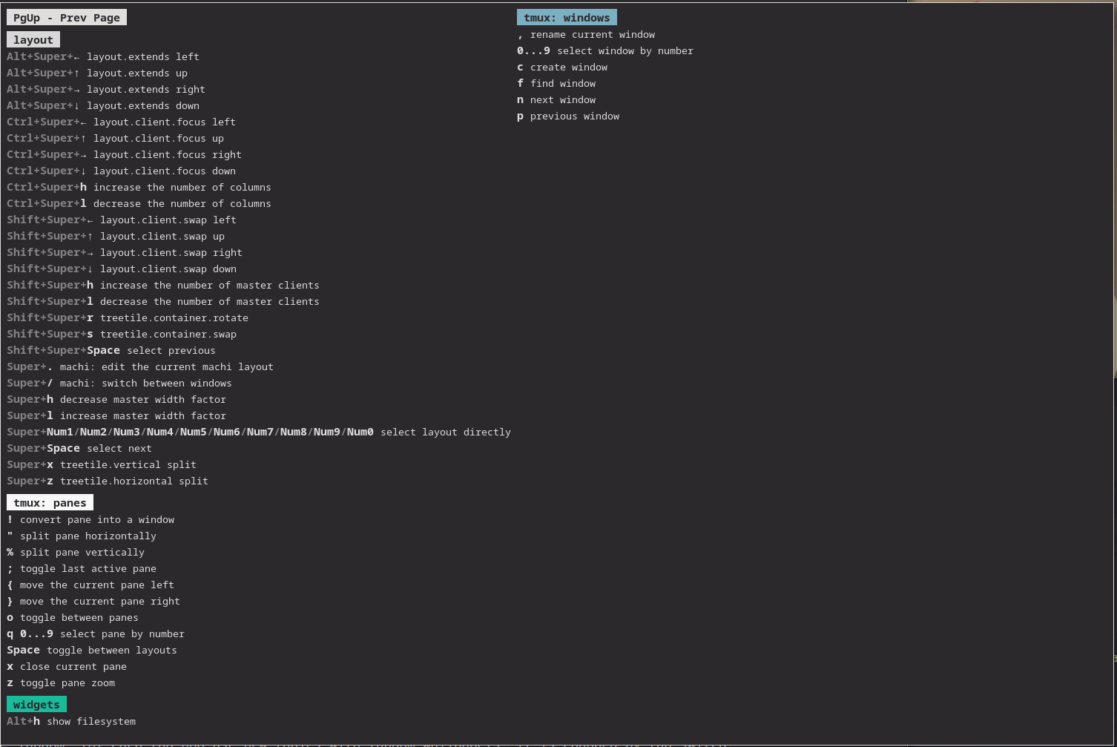Select the "tmux: panes" section header
The height and width of the screenshot is (747, 1117).
[49, 502]
